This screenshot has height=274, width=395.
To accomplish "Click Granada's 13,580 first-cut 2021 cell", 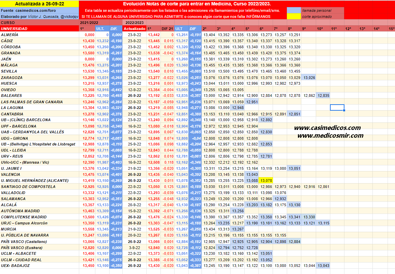I will point(87,53).
